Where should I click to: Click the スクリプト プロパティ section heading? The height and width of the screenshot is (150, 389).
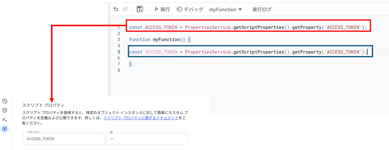click(43, 105)
